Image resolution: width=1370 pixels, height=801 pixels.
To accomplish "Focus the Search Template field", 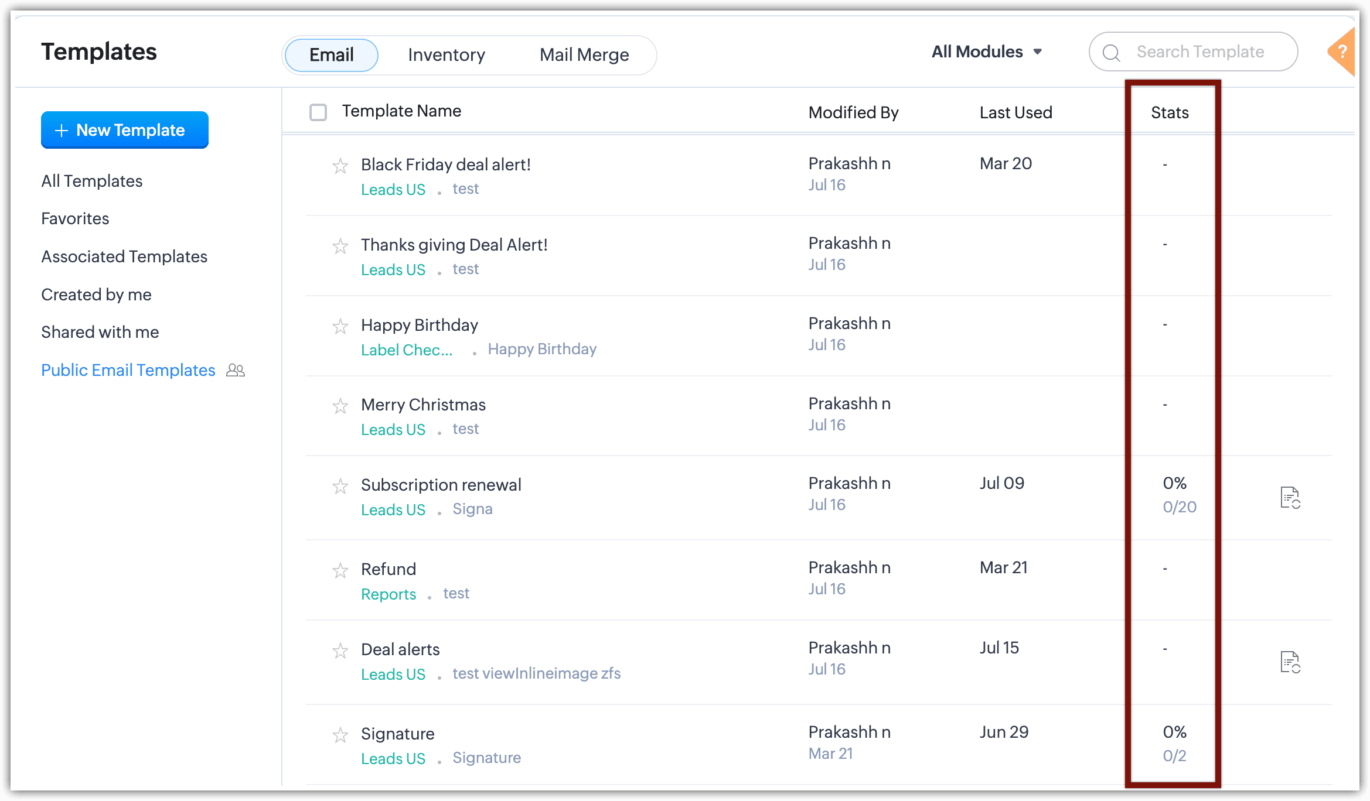I will [x=1200, y=52].
